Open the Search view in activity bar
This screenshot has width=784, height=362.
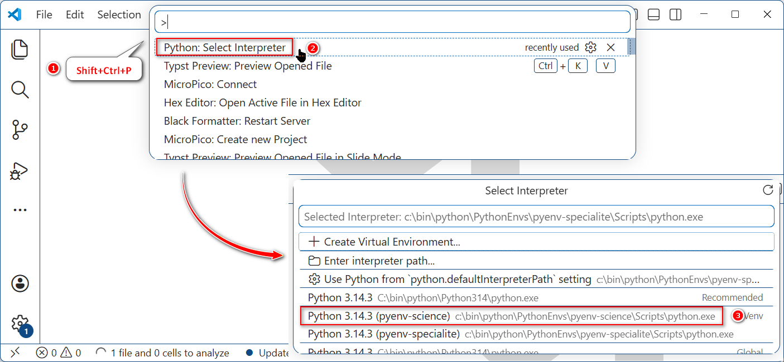20,90
